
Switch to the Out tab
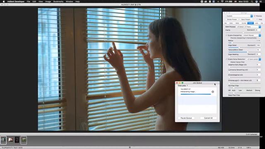click(262, 23)
